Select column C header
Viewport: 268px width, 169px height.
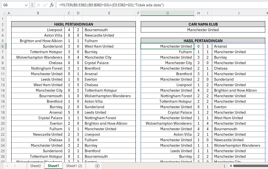[x=69, y=13]
